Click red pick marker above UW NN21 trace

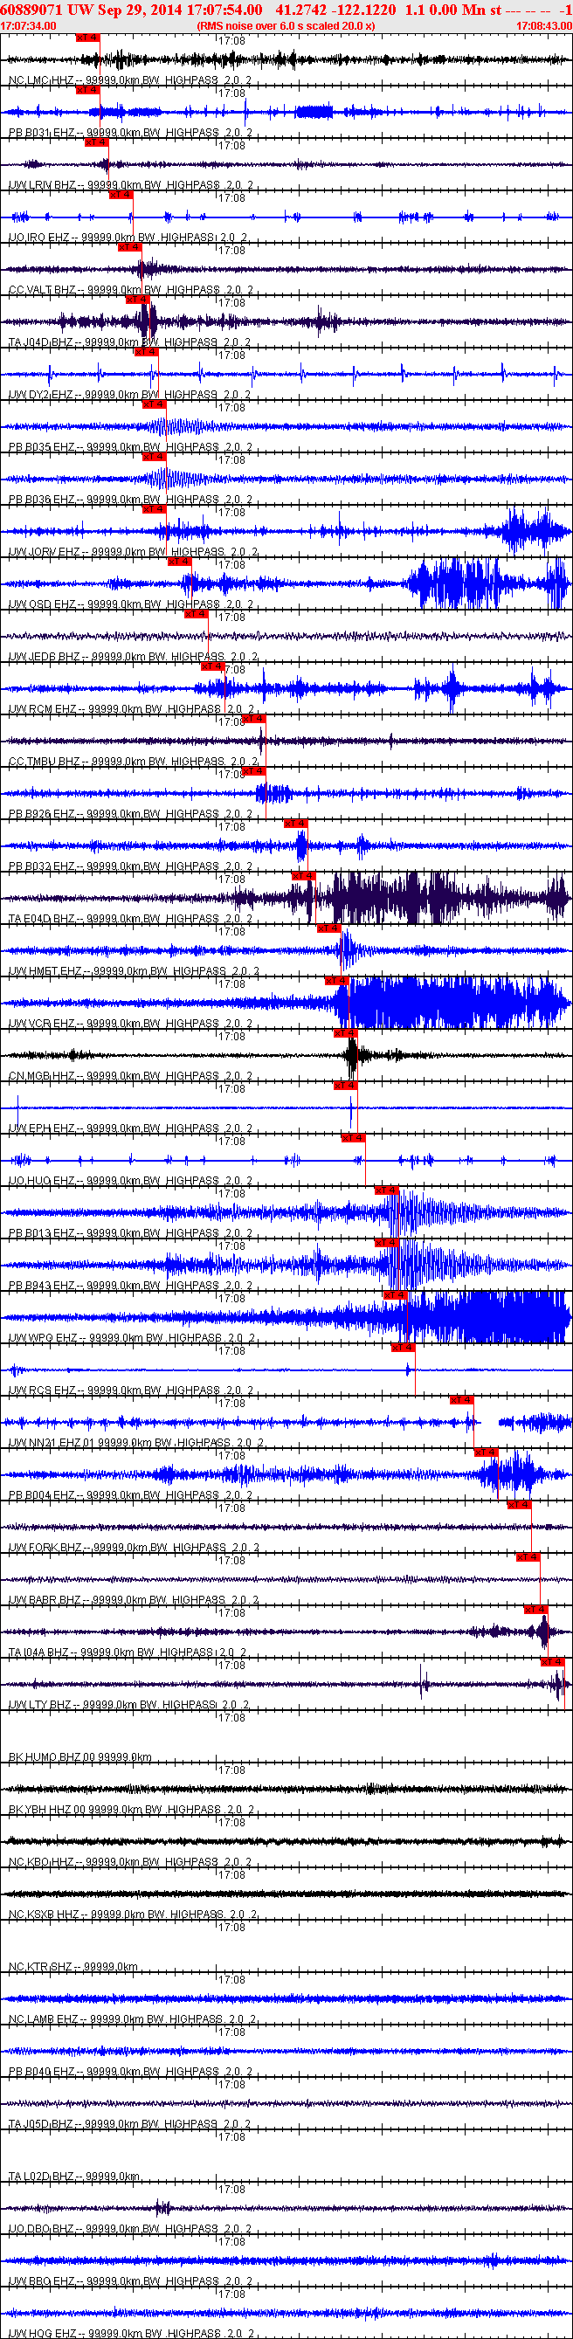461,1400
